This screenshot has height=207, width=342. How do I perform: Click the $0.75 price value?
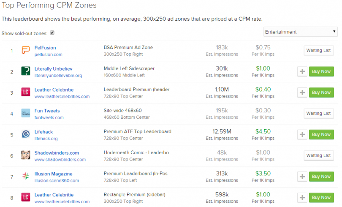[x=263, y=47]
